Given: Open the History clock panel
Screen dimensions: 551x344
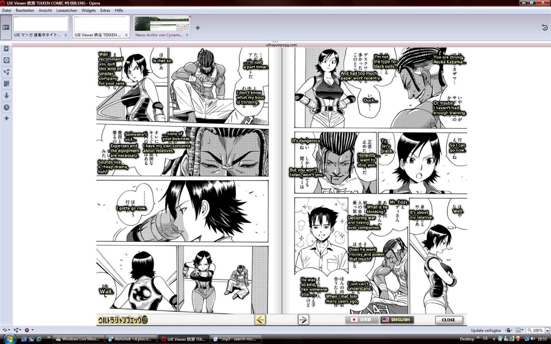Looking at the screenshot, I should [6, 107].
